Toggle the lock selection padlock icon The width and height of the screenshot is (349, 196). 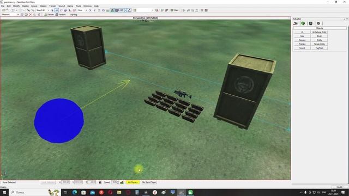[100, 182]
